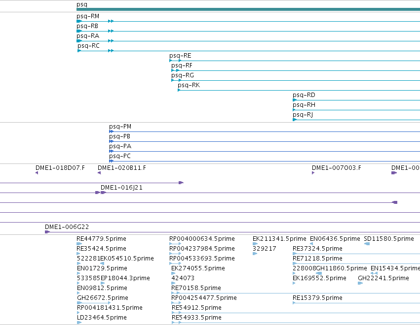Click the RP004181431.5prime EST label
Screen dimensions: 420x325
110,308
